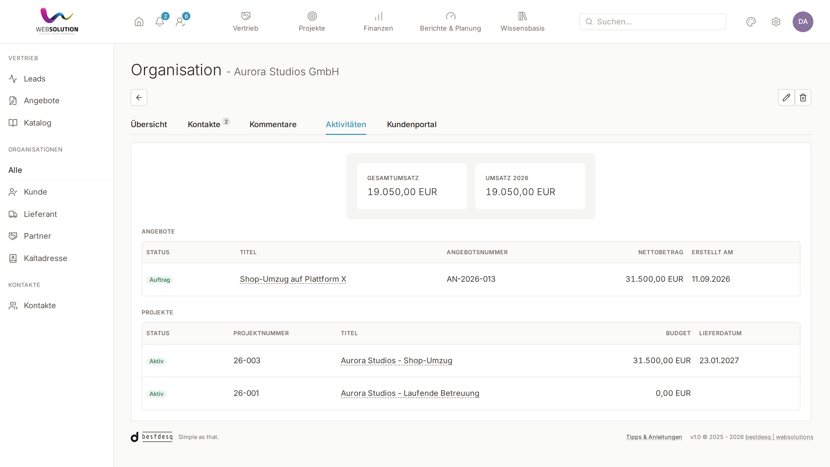Edit the organisation with the pencil icon
The height and width of the screenshot is (467, 830).
786,97
